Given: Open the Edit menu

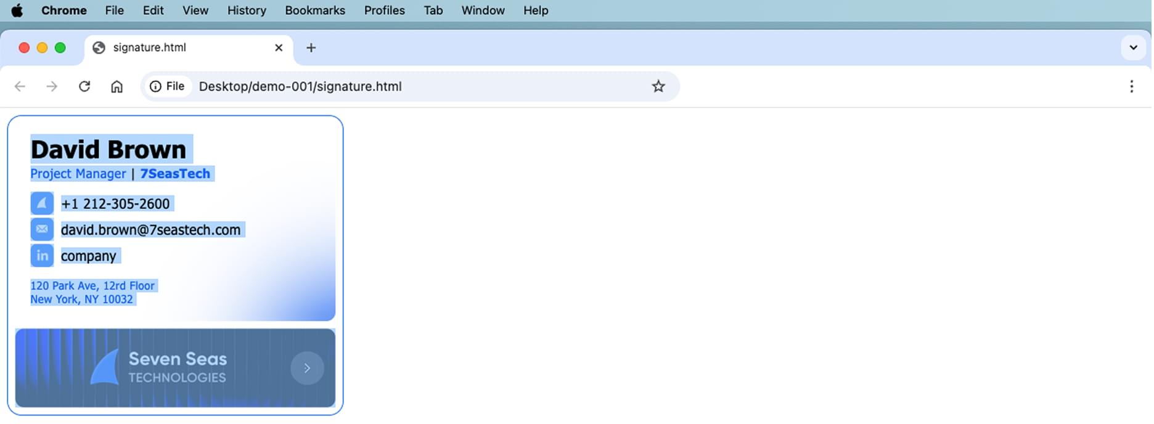Looking at the screenshot, I should [153, 10].
